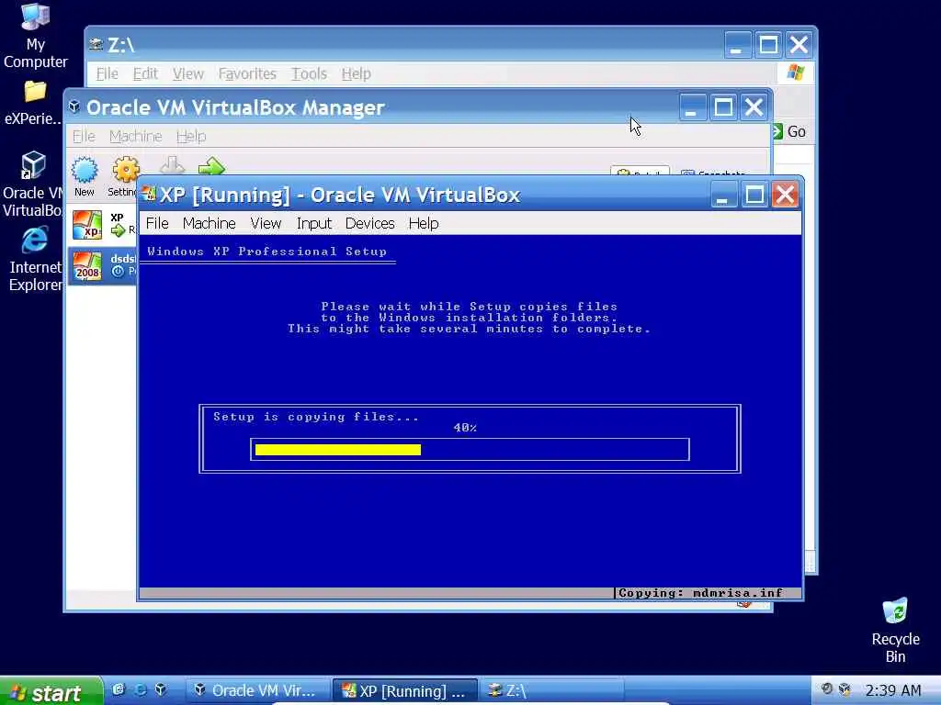This screenshot has height=705, width=941.
Task: Click the yellow setup progress bar
Action: tap(338, 450)
